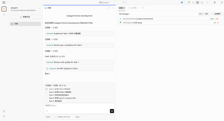This screenshot has width=224, height=121.
Task: Open the settings gear in the sidebar
Action: click(4, 111)
